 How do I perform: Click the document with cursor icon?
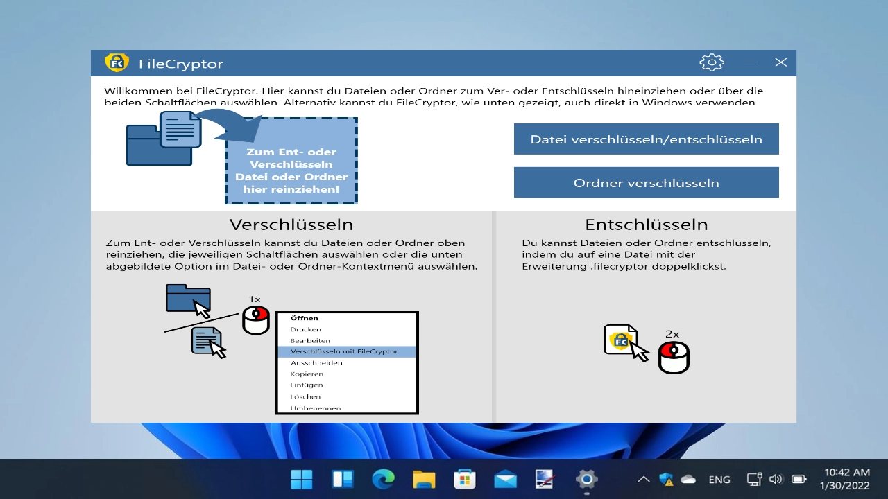tap(209, 343)
